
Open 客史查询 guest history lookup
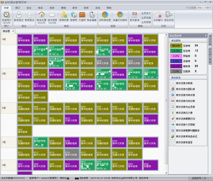point(134,16)
